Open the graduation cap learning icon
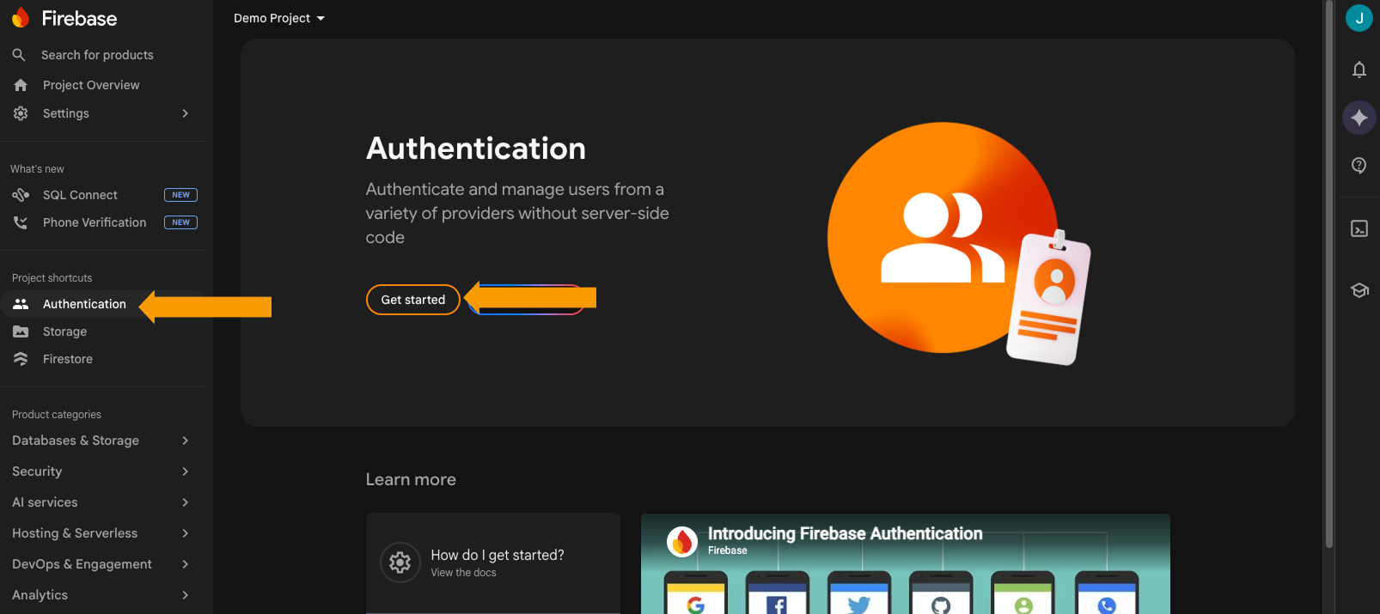Image resolution: width=1380 pixels, height=614 pixels. (x=1359, y=290)
